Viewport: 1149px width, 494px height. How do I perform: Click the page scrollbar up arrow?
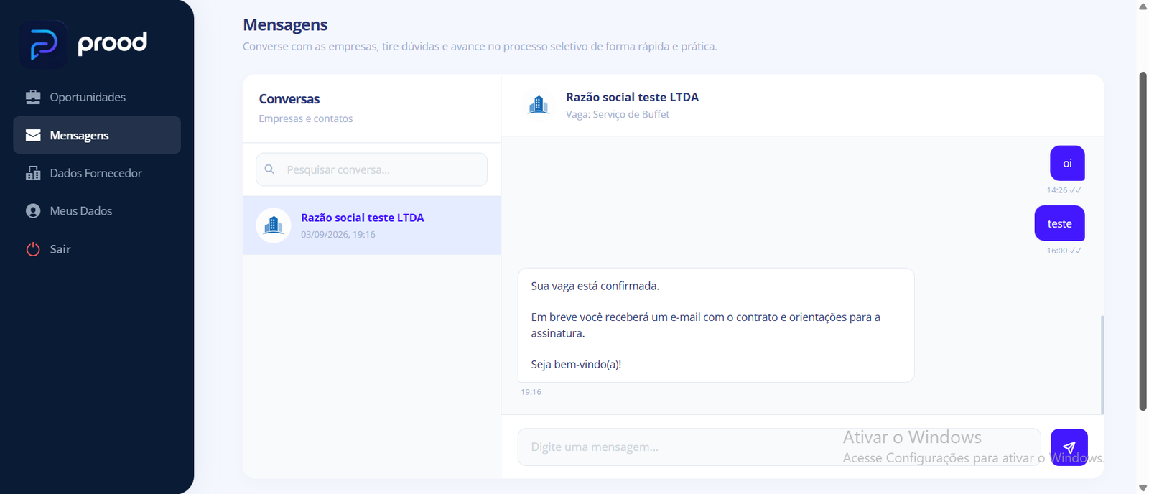[x=1143, y=6]
